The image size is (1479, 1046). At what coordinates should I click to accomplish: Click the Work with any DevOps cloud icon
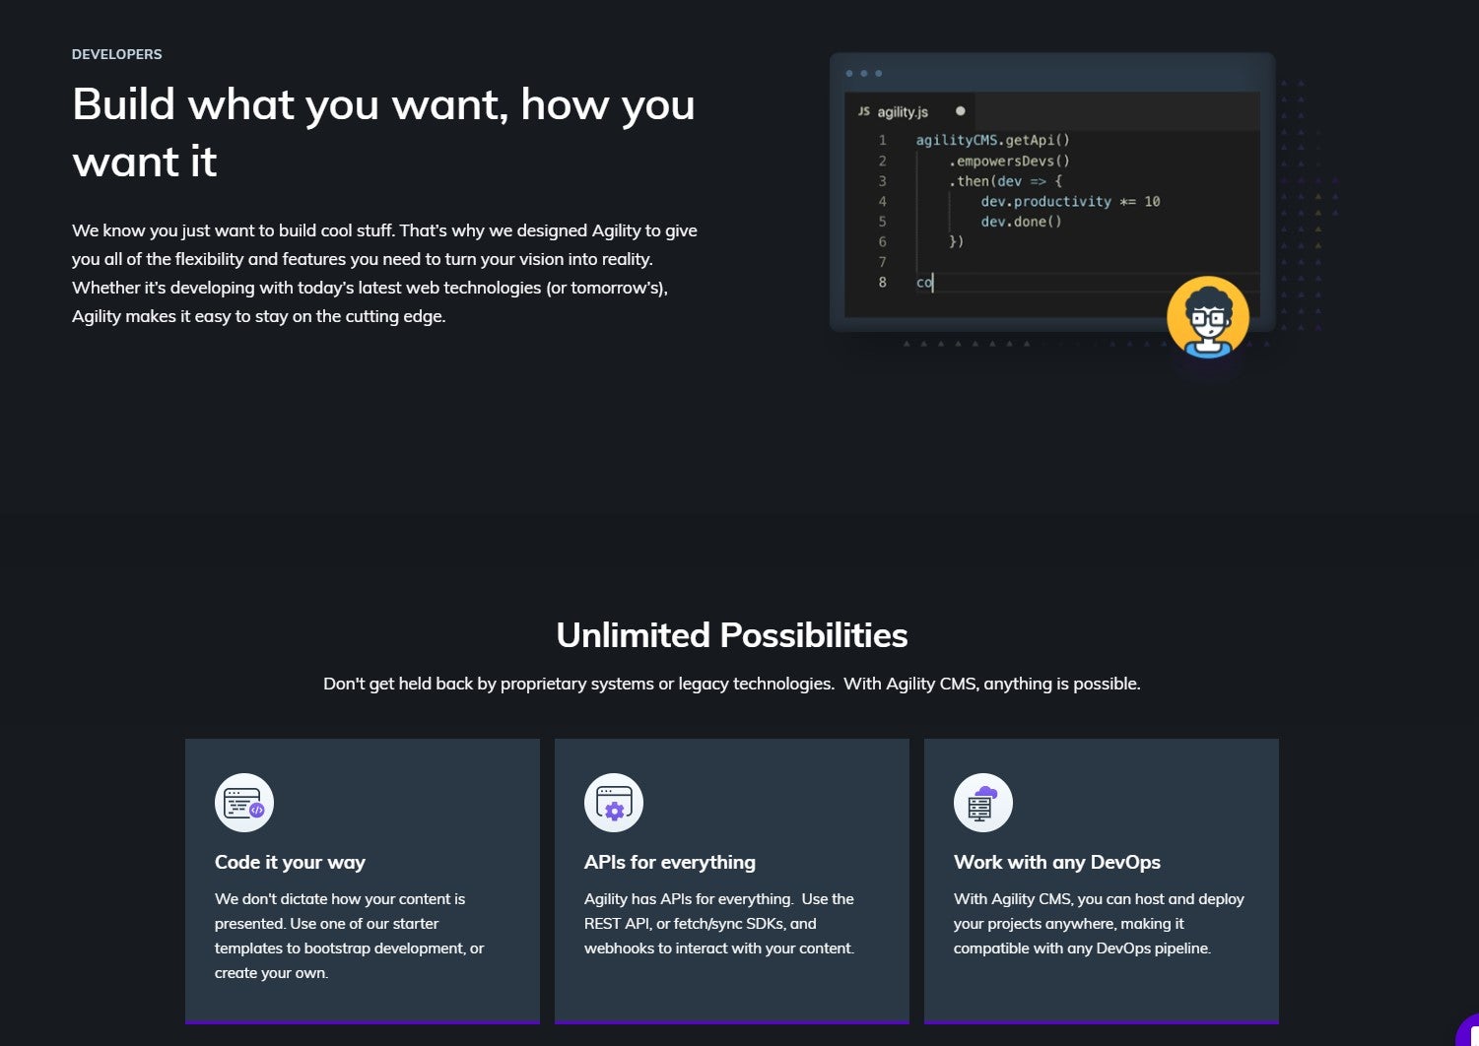983,803
